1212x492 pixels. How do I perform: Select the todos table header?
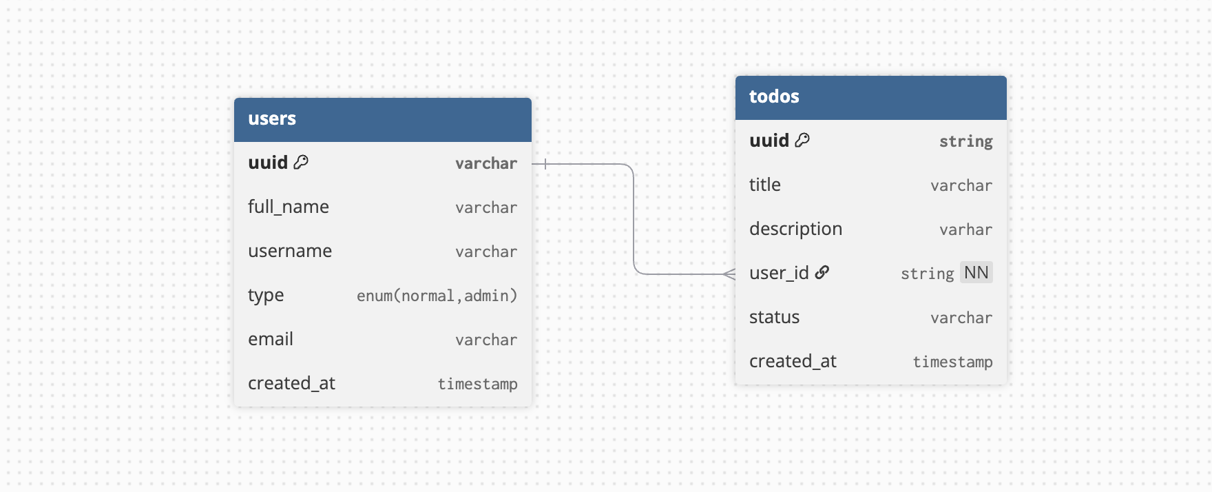pos(870,97)
